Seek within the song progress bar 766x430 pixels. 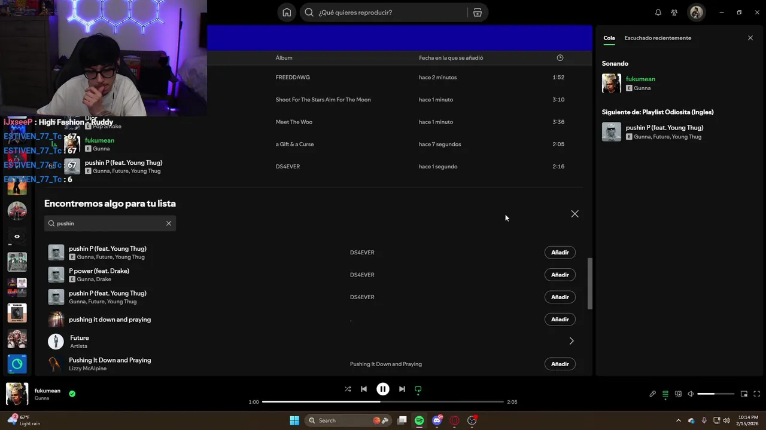pyautogui.click(x=383, y=402)
